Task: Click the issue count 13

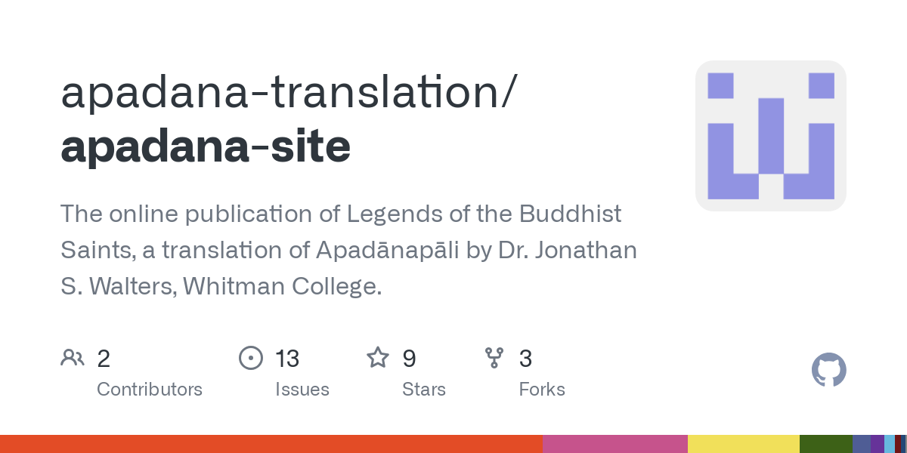Action: [287, 359]
